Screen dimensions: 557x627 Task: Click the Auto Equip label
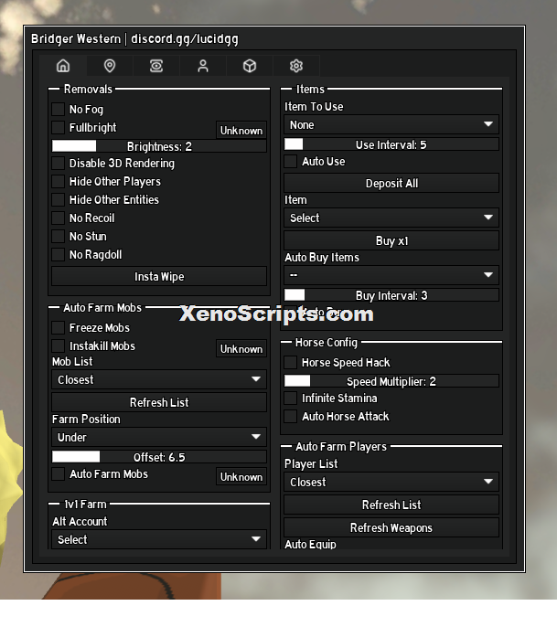[310, 544]
